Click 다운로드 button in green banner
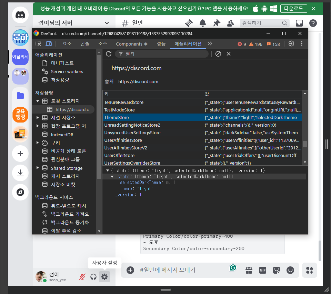 (x=293, y=8)
